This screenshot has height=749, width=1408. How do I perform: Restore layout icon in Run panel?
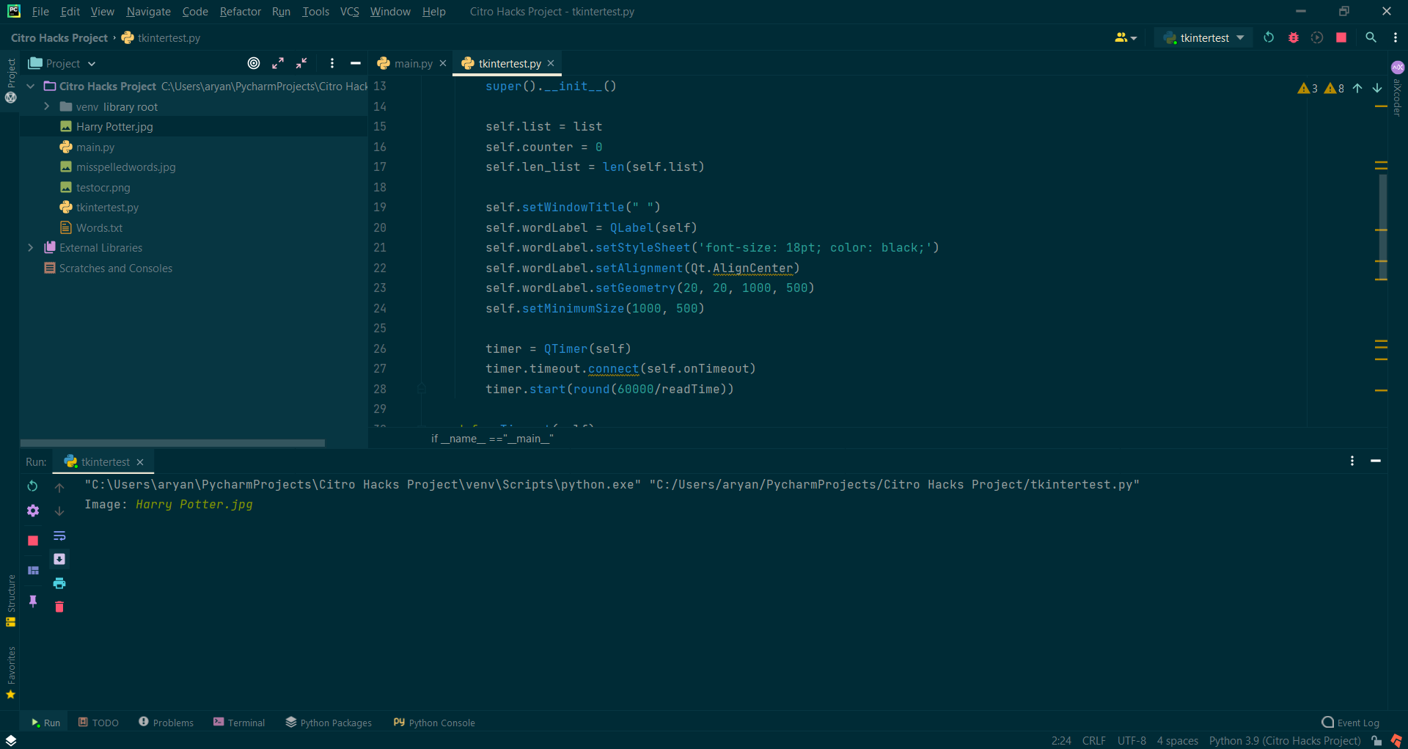click(33, 570)
